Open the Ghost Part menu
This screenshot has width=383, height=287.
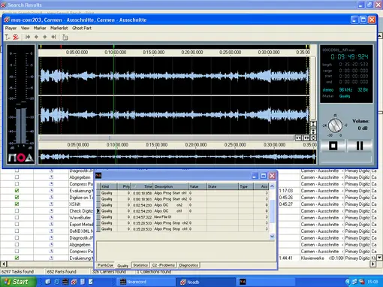pyautogui.click(x=82, y=28)
